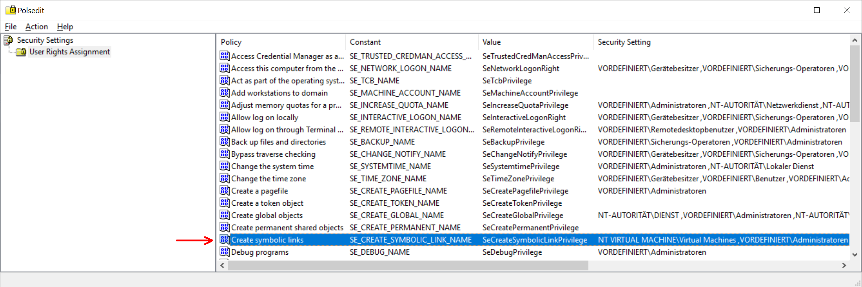Click the icon for Create a token object
The width and height of the screenshot is (862, 287).
click(x=225, y=203)
